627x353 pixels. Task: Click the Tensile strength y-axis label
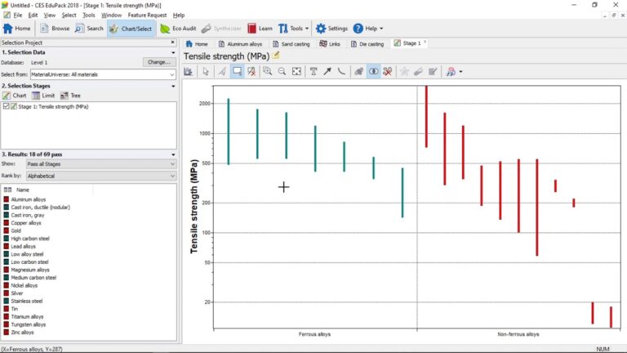click(x=194, y=207)
